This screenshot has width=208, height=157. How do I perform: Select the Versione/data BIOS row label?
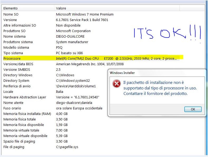(18, 64)
